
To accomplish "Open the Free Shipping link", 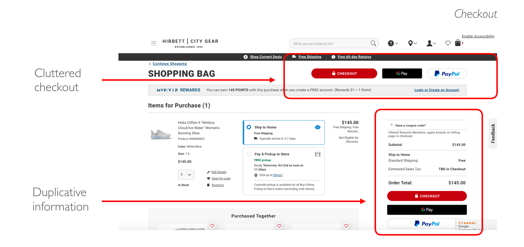I will (x=310, y=57).
